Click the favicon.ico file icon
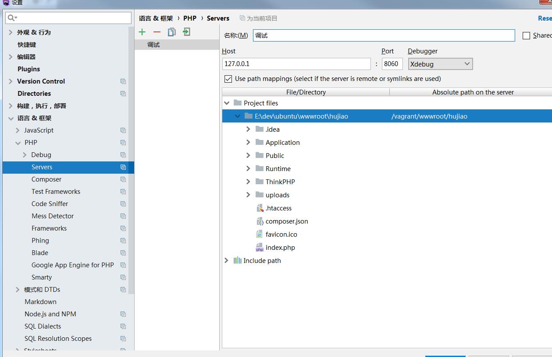This screenshot has height=357, width=552. point(260,234)
